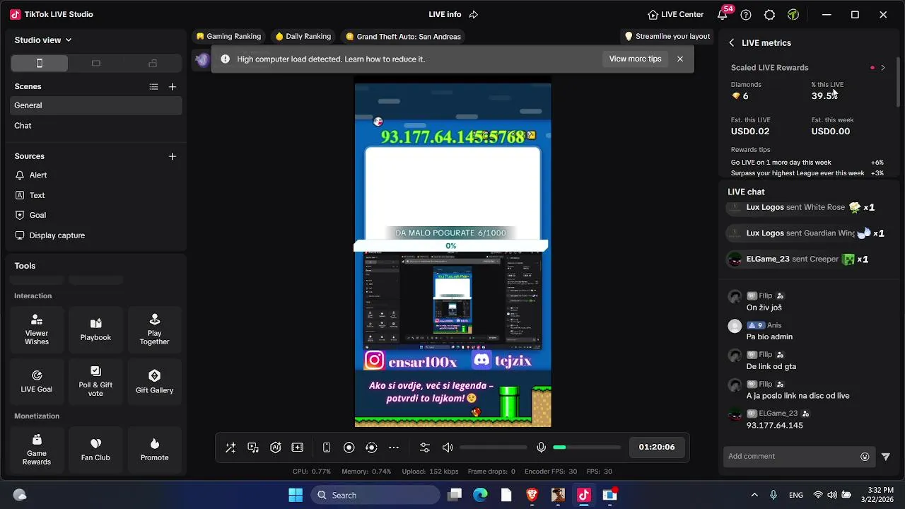Open the audio mixer settings icon

click(425, 447)
